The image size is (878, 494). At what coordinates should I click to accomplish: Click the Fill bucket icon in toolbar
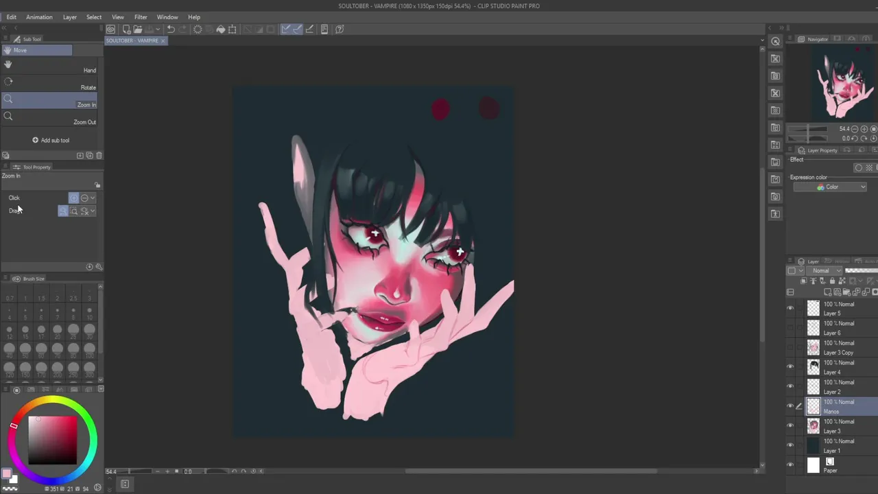click(x=220, y=30)
